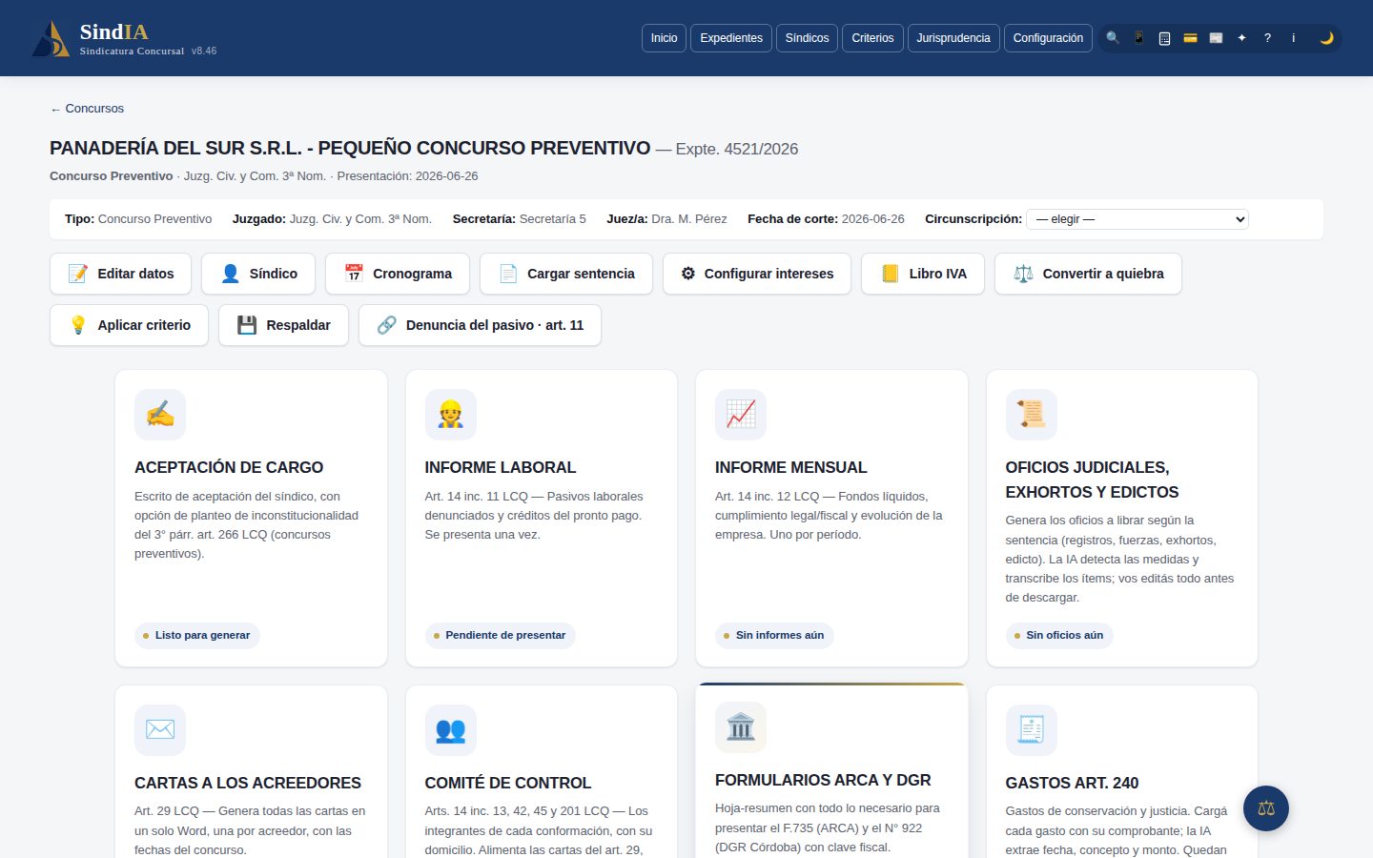Click the 'Listo para generar' status badge
The height and width of the screenshot is (858, 1373).
[197, 636]
